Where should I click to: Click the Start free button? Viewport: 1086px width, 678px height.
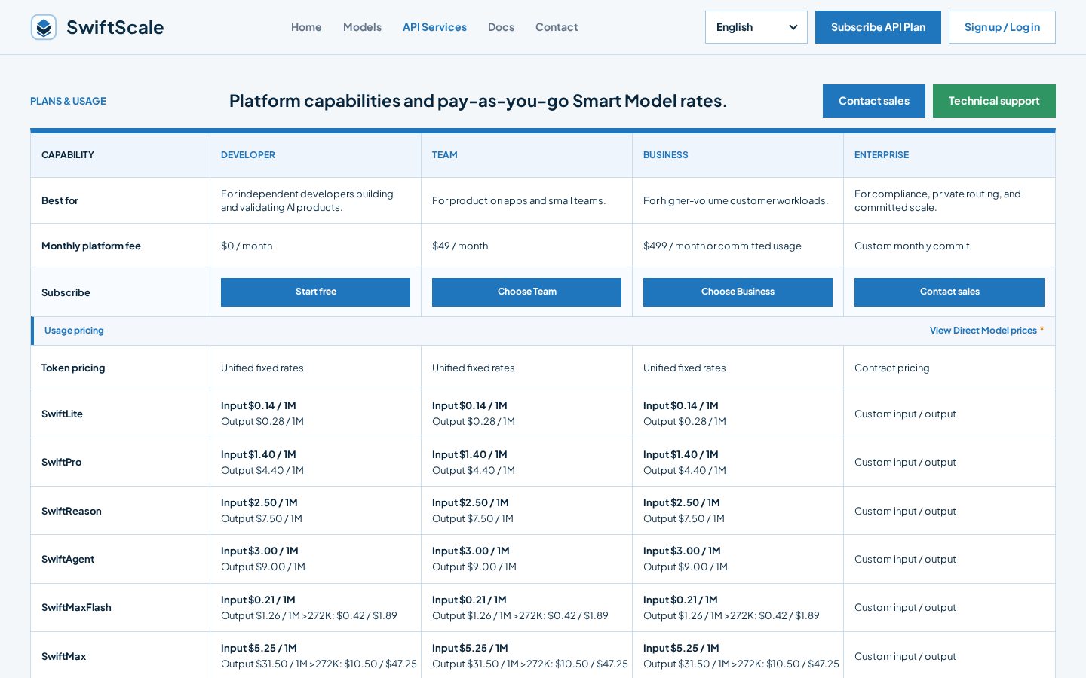(315, 292)
